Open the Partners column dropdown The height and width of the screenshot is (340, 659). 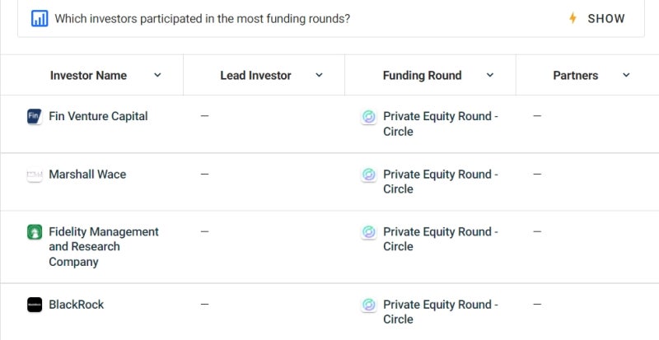click(x=626, y=75)
